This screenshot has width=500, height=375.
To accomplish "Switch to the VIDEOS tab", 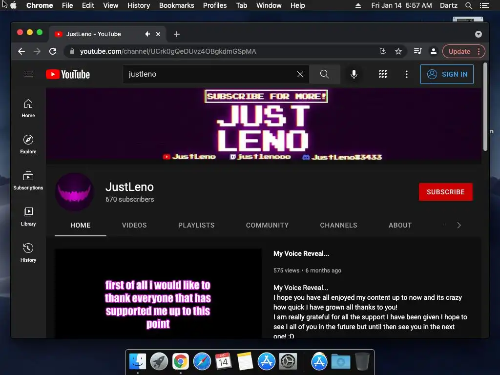I will 134,225.
